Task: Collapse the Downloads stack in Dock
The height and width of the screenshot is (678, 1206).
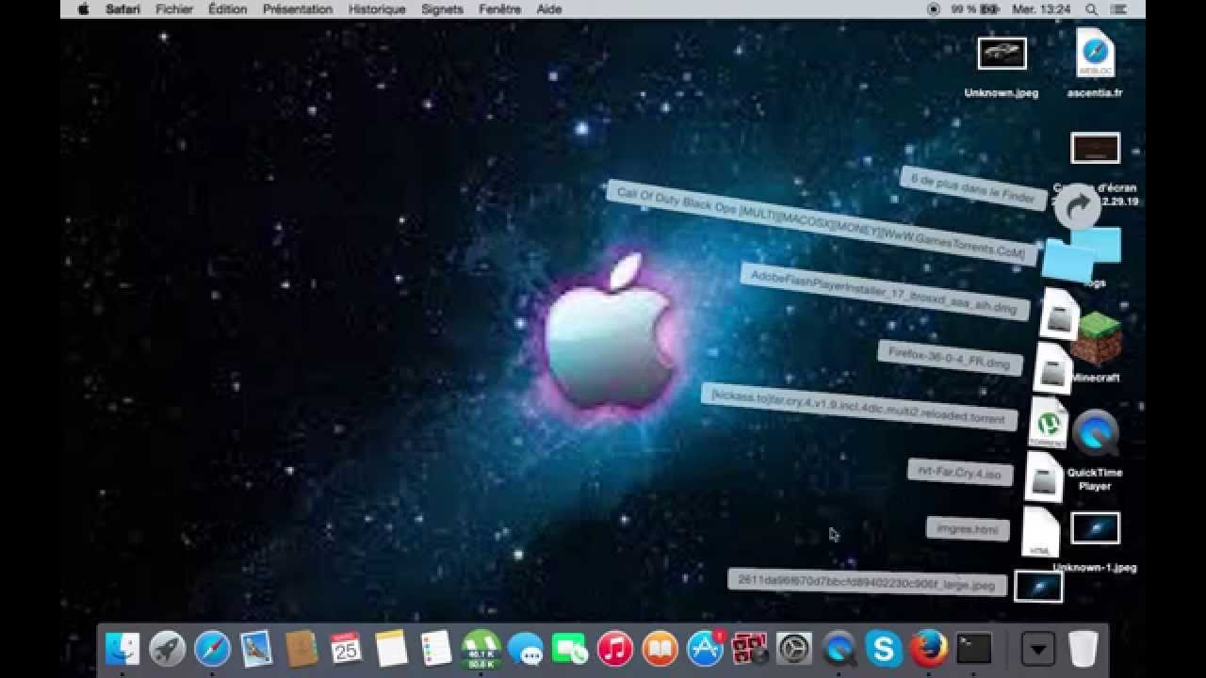Action: pyautogui.click(x=1038, y=648)
